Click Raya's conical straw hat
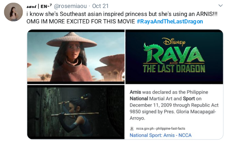This screenshot has height=141, width=229. pos(72,39)
